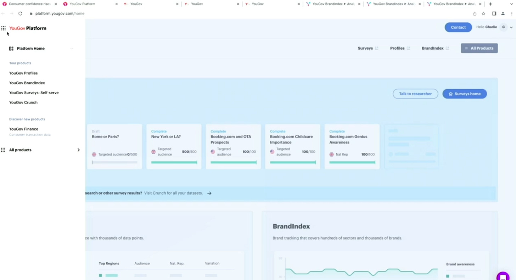
Task: Click the grid icon next to All products
Action: pos(3,150)
